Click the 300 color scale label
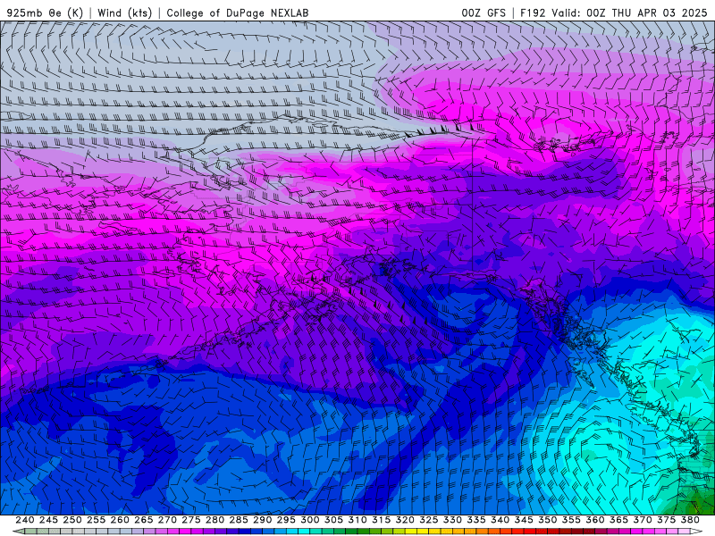This screenshot has height=536, width=715. 310,520
